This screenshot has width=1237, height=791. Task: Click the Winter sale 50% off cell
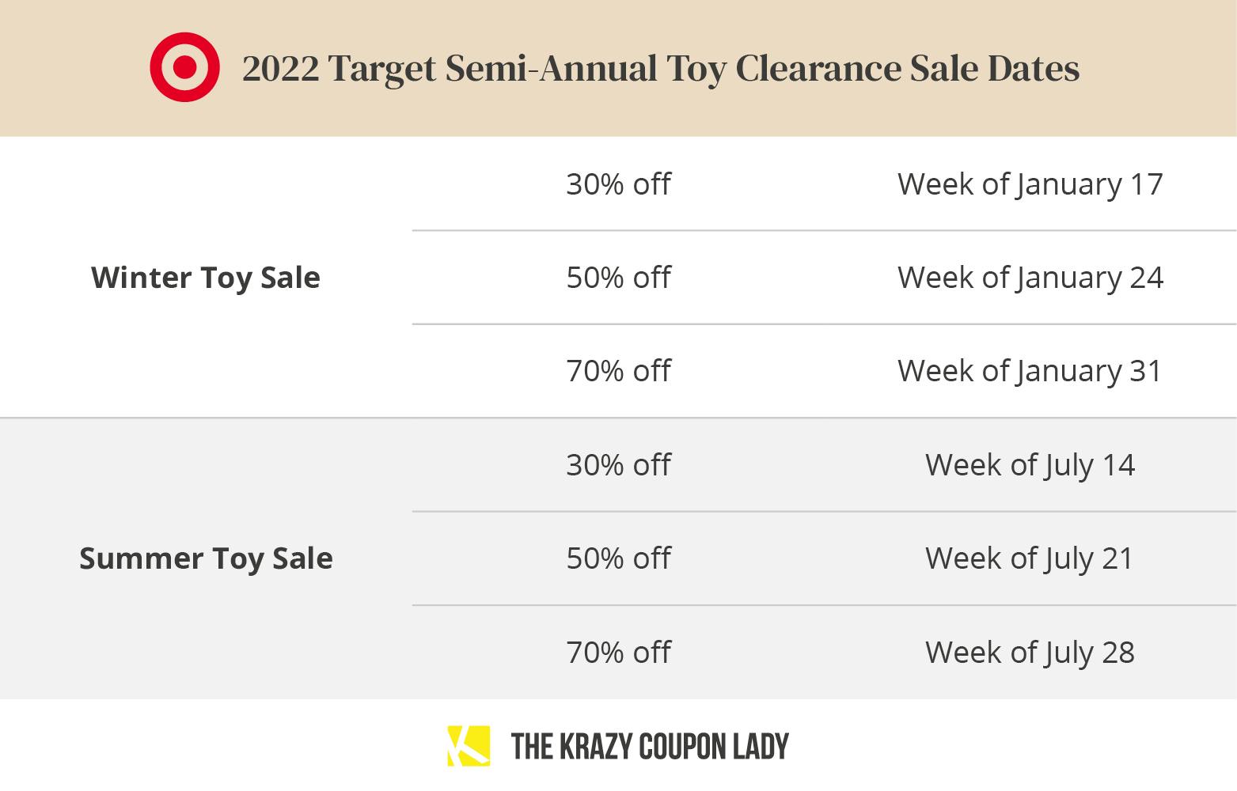click(618, 278)
